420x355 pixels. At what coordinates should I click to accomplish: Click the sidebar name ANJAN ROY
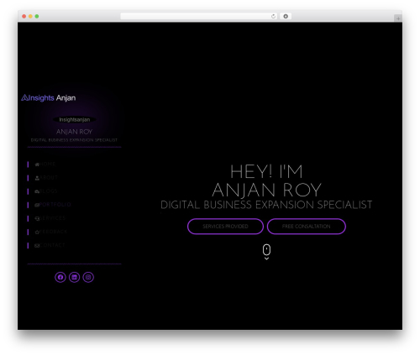(x=74, y=132)
